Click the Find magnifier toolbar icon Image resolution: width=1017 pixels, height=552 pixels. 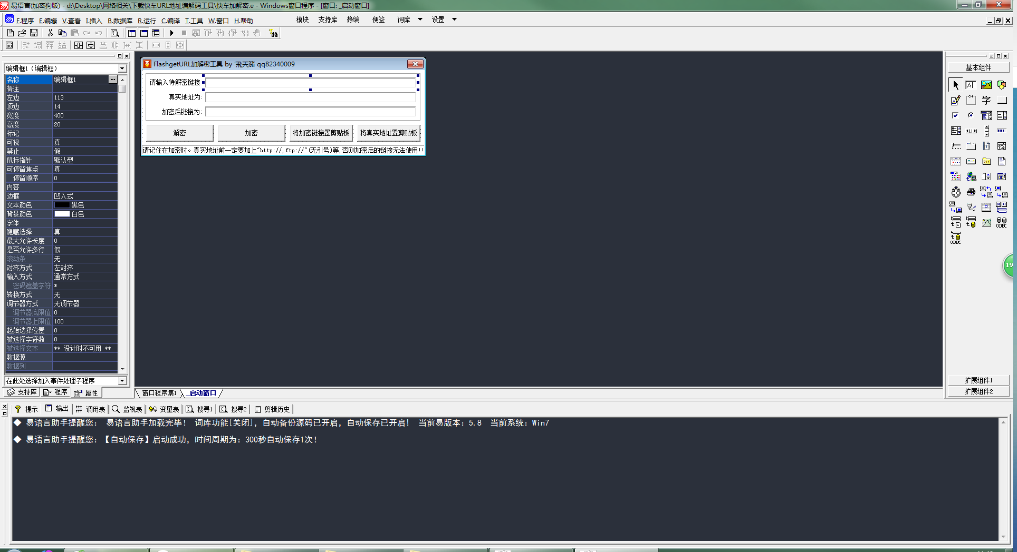(x=114, y=33)
